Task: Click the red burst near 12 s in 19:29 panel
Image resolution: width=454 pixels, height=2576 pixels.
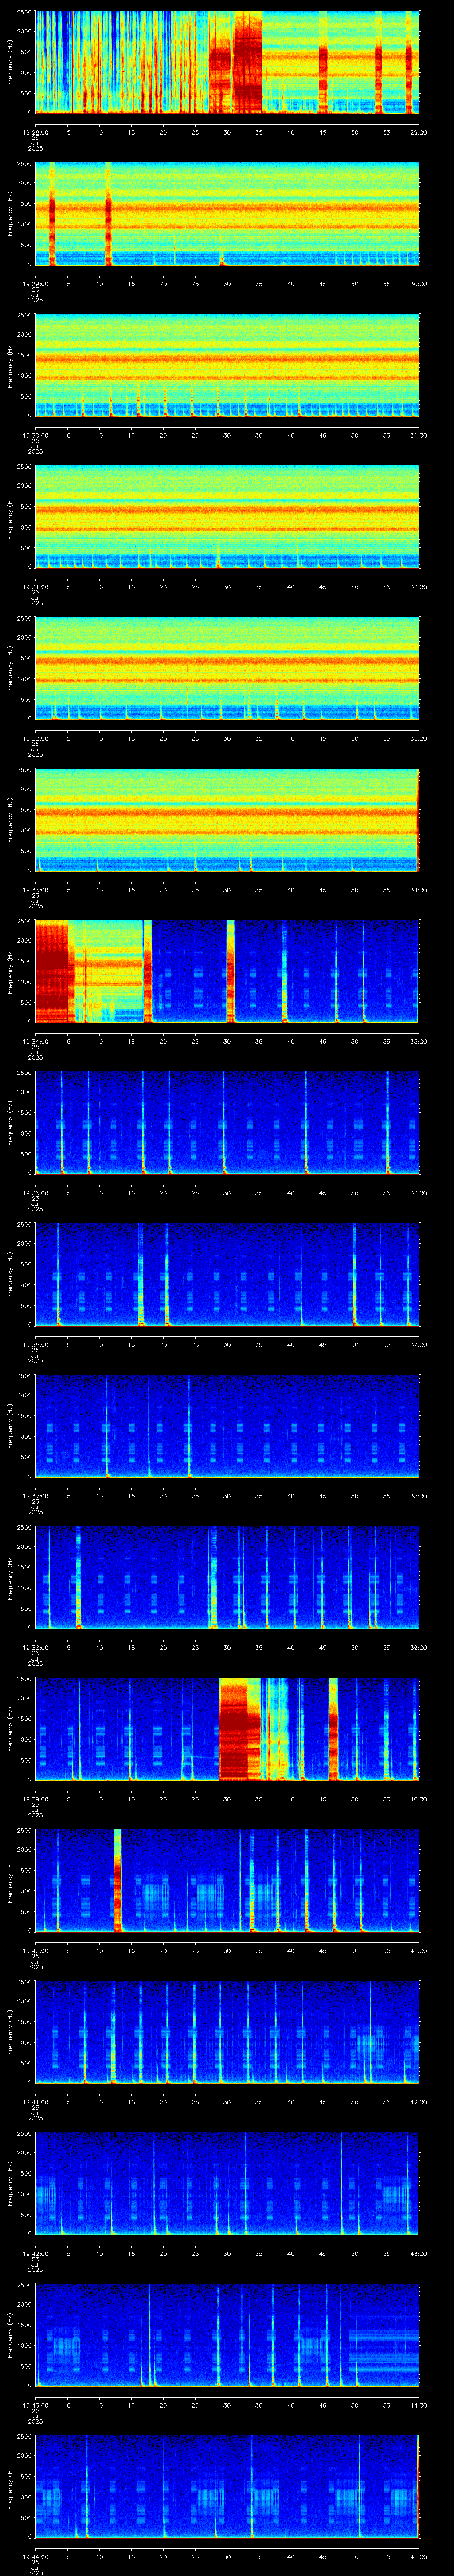Action: pos(108,213)
